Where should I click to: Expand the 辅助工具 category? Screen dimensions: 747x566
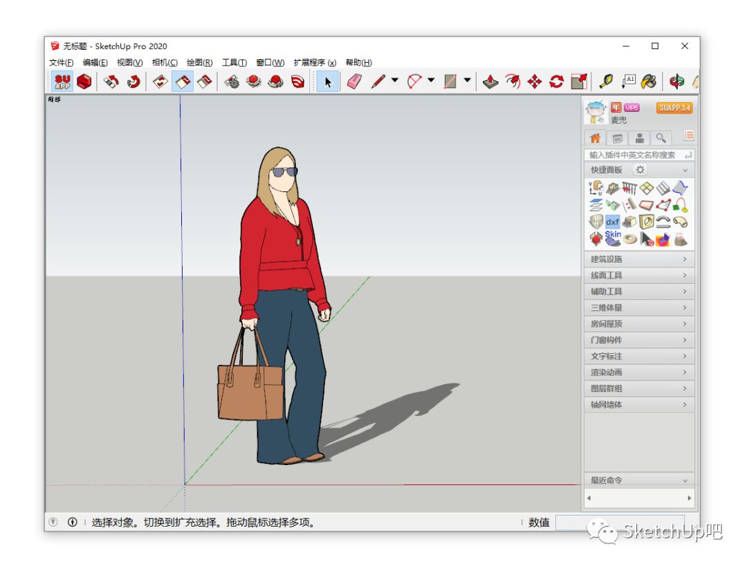pos(639,292)
